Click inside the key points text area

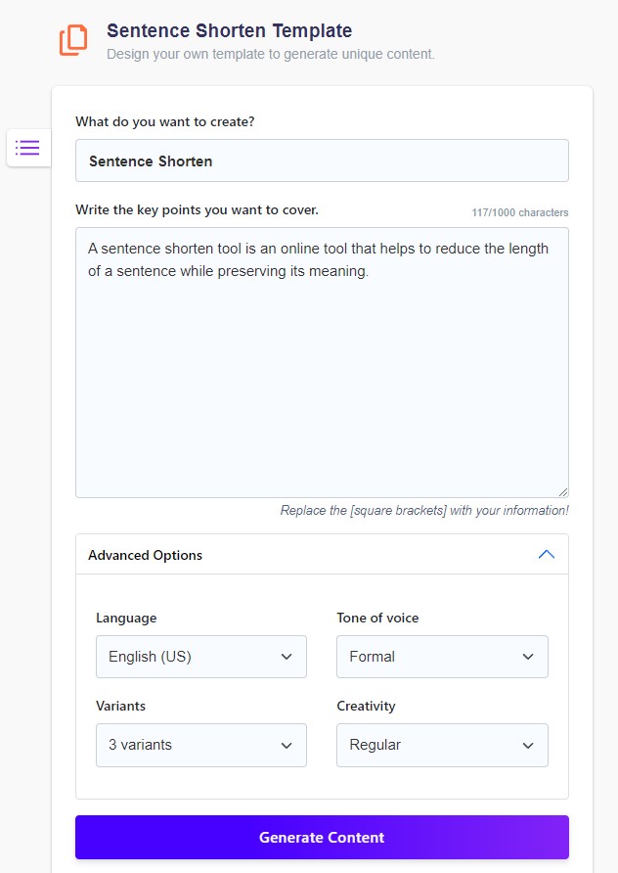click(322, 362)
